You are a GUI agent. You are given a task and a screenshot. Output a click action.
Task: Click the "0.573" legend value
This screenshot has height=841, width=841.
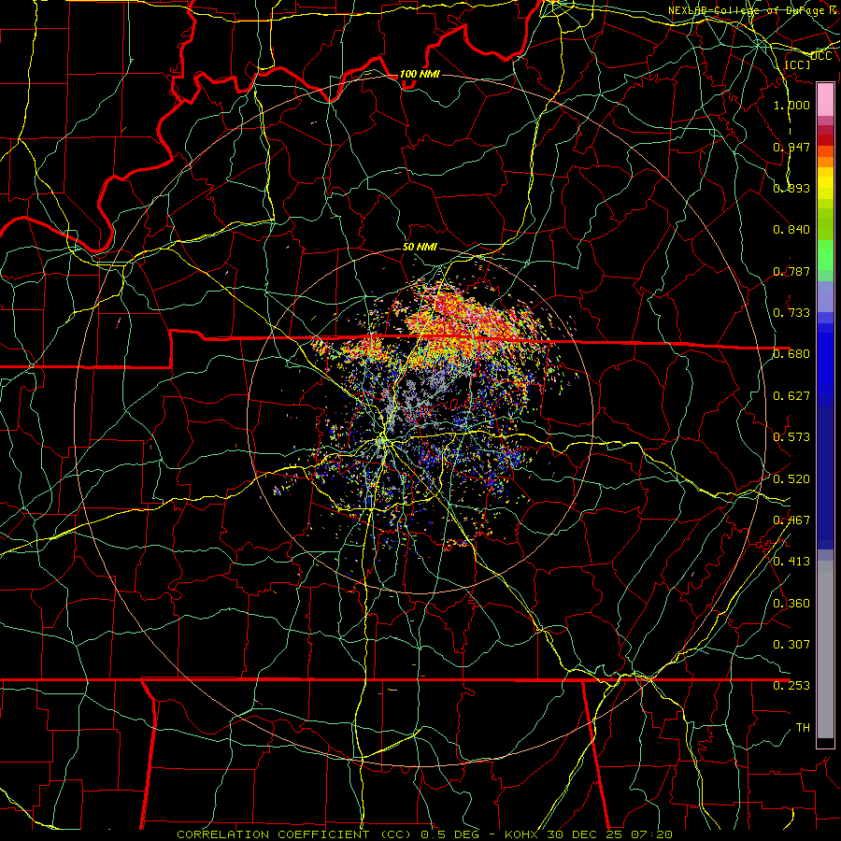[x=791, y=437]
